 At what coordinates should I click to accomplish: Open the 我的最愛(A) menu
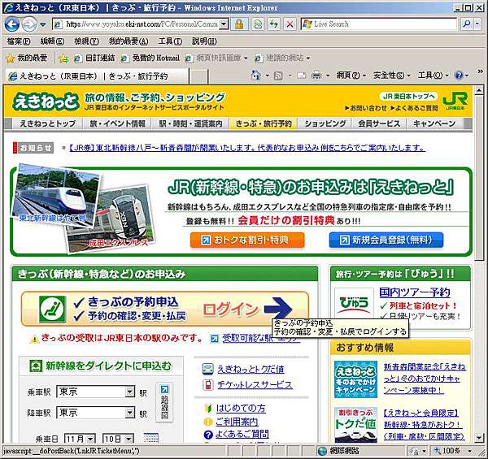coord(129,41)
